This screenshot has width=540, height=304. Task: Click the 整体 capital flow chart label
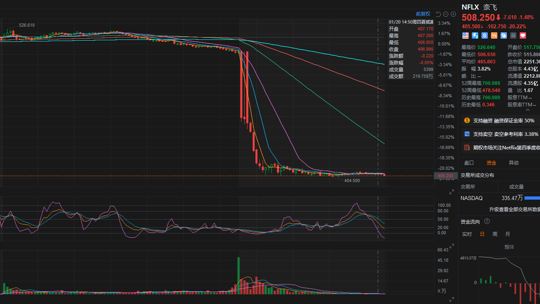(509, 247)
